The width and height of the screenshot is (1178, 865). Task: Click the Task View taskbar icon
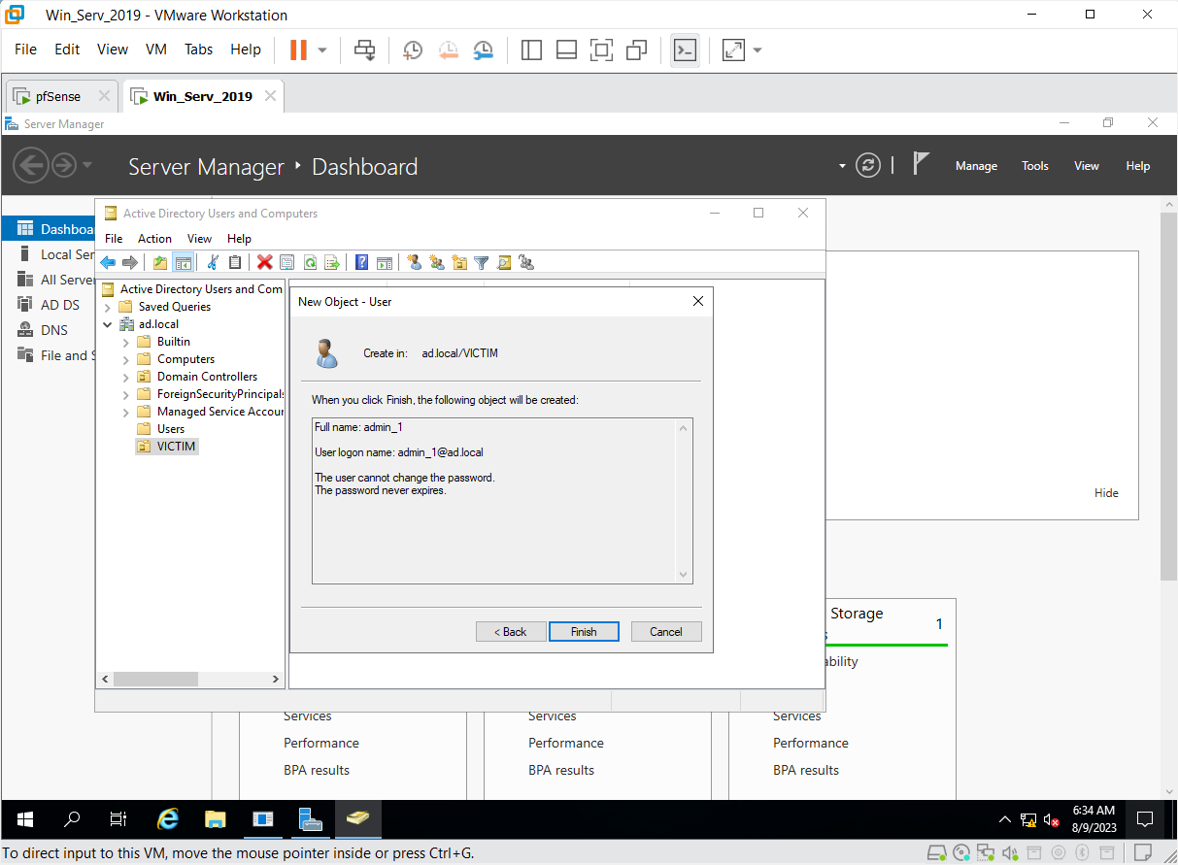click(x=118, y=818)
